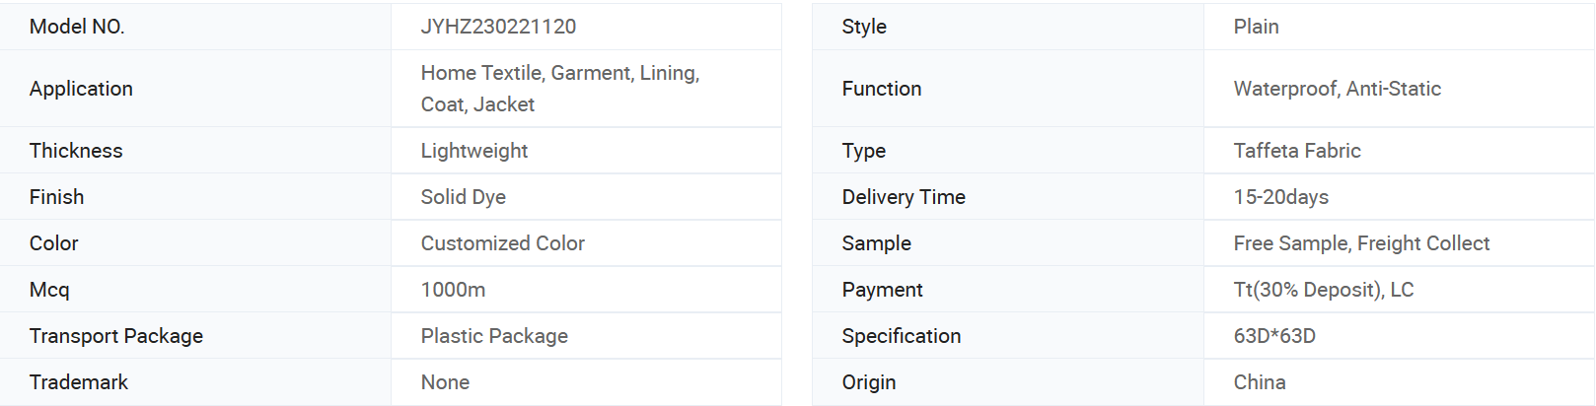Click the Delivery Time label

point(904,197)
